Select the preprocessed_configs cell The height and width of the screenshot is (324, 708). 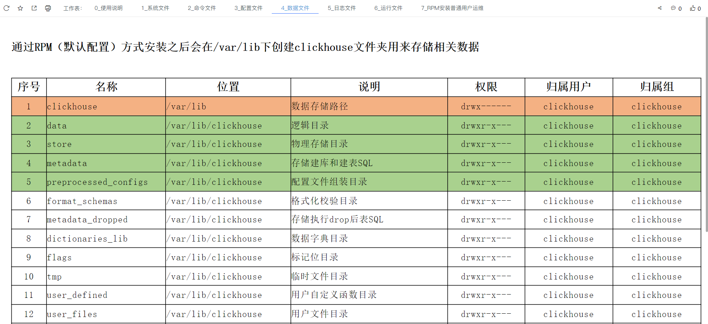(106, 182)
